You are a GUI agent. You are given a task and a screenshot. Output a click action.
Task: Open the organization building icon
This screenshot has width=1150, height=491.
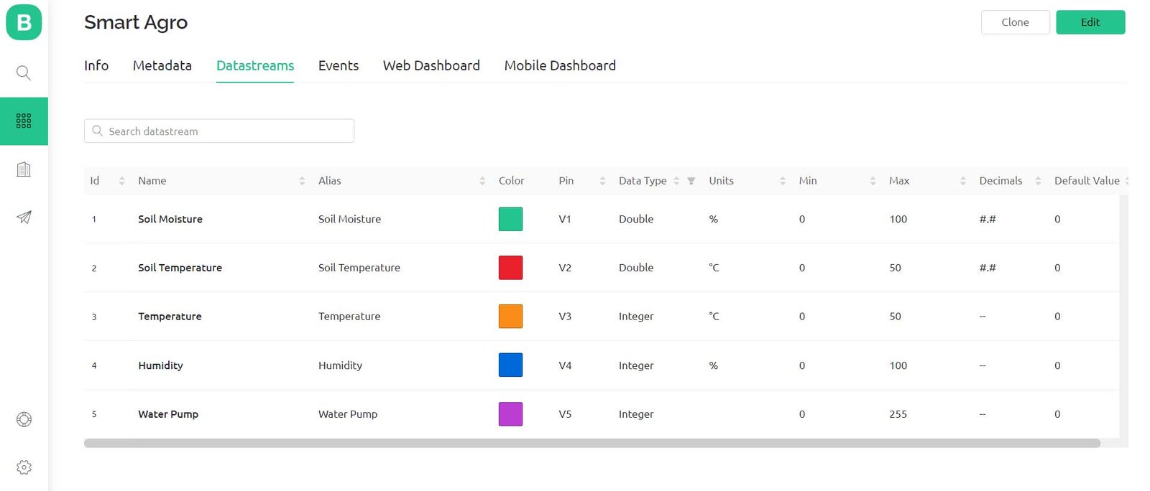click(x=24, y=169)
